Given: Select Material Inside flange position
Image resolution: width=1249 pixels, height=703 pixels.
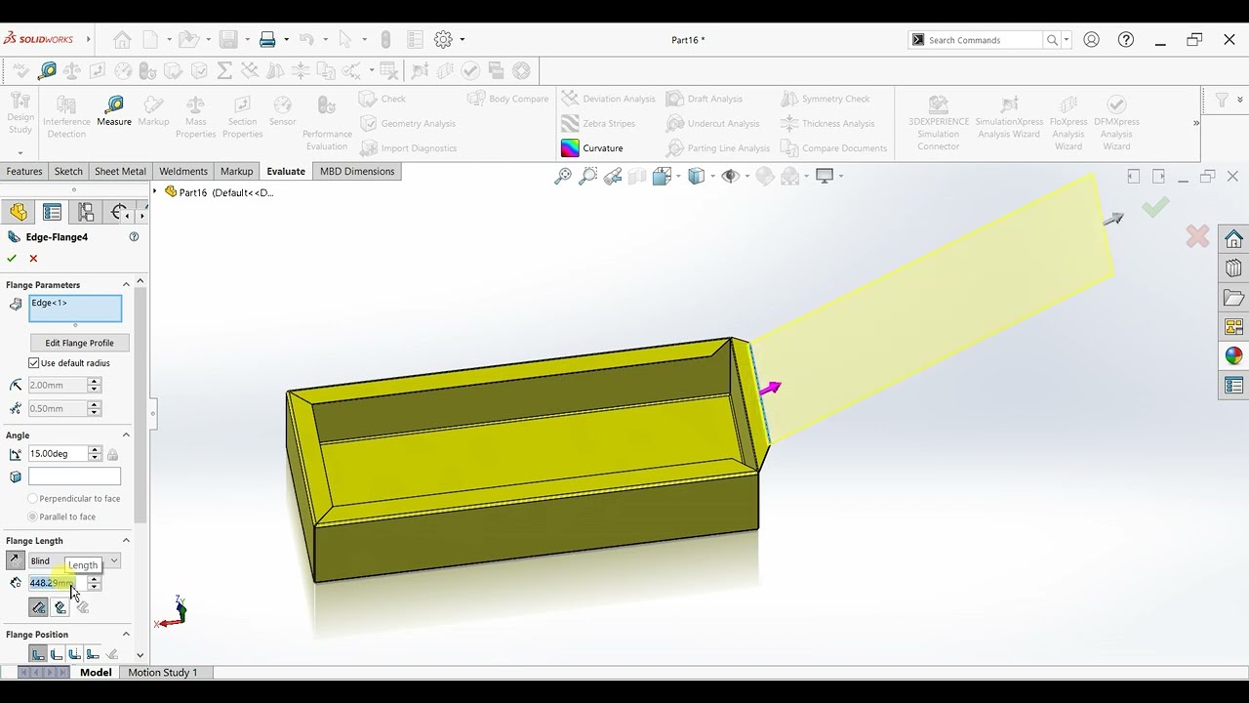Looking at the screenshot, I should point(38,654).
